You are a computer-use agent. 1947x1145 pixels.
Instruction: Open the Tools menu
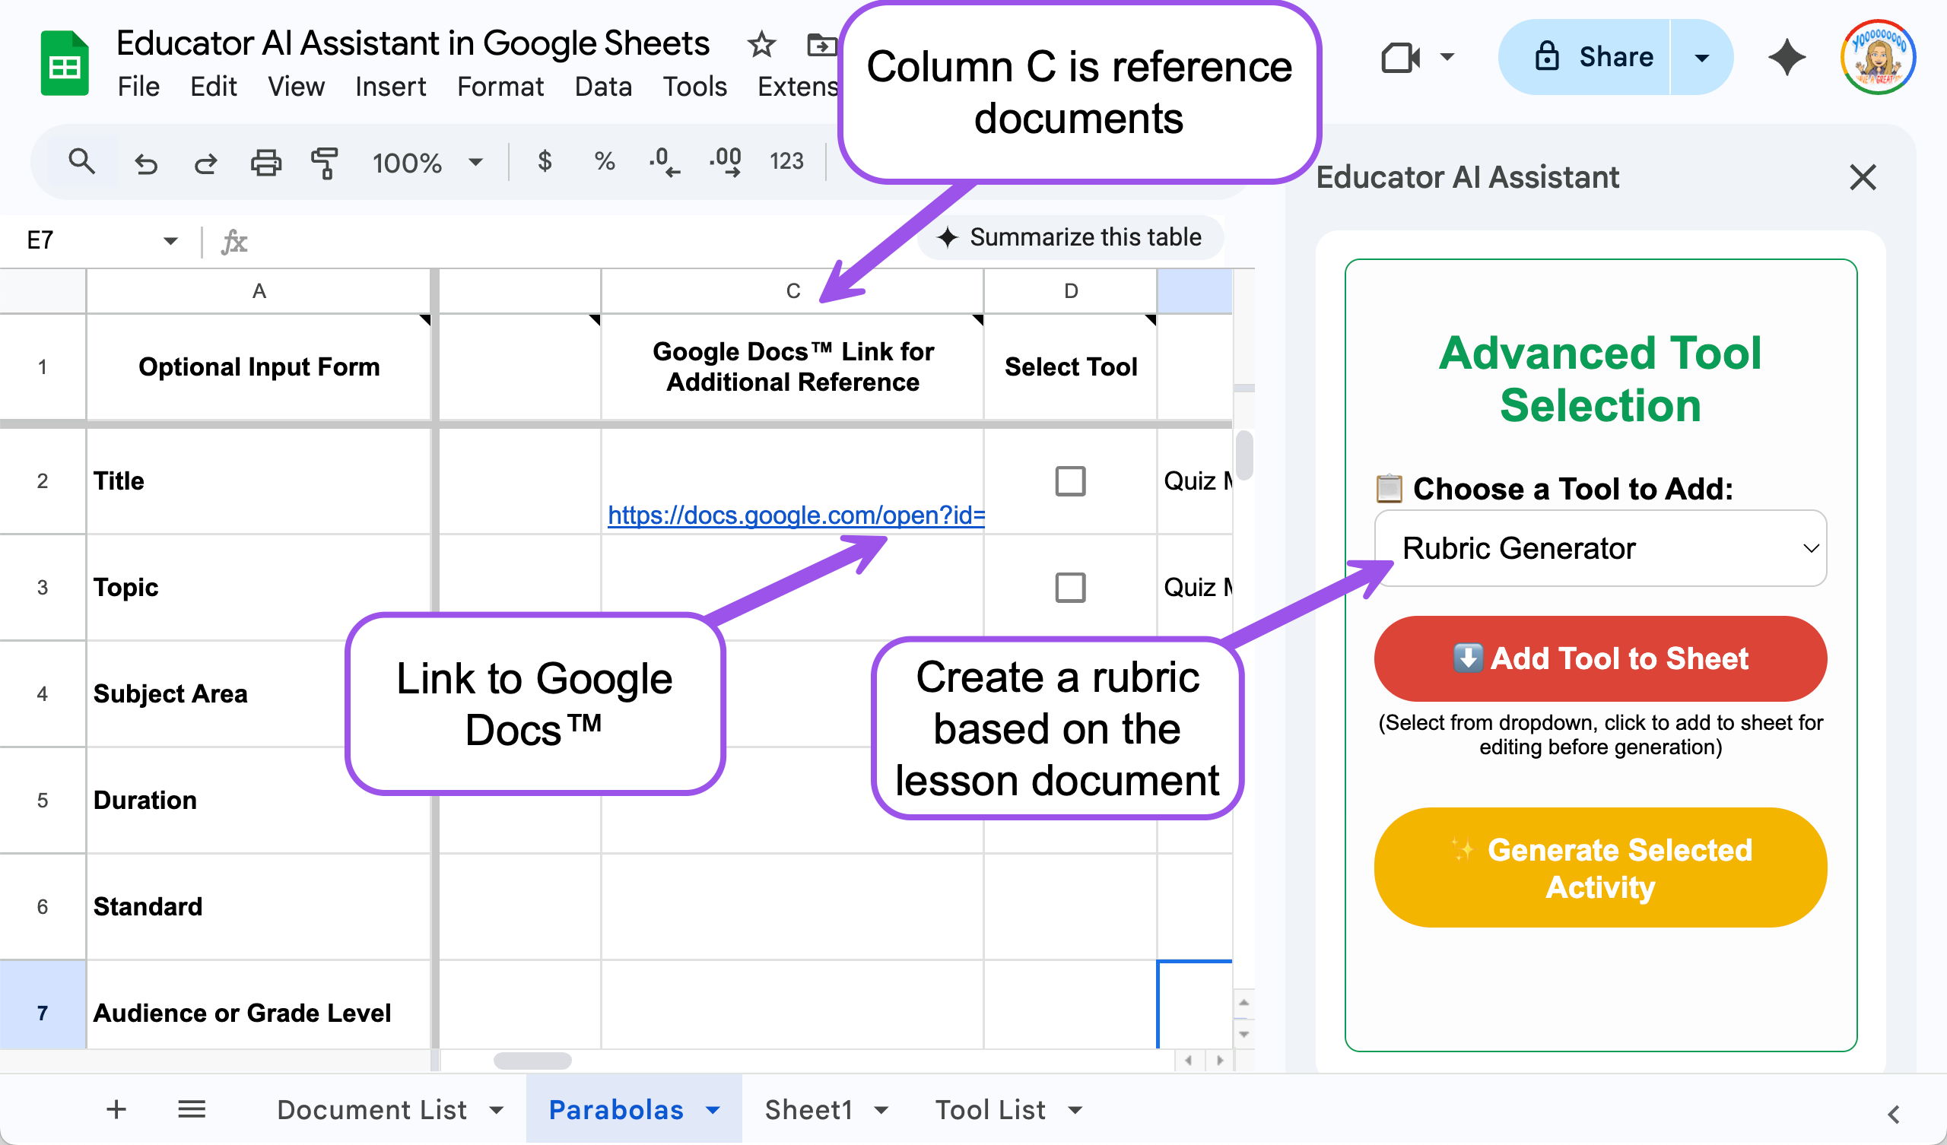pyautogui.click(x=694, y=87)
